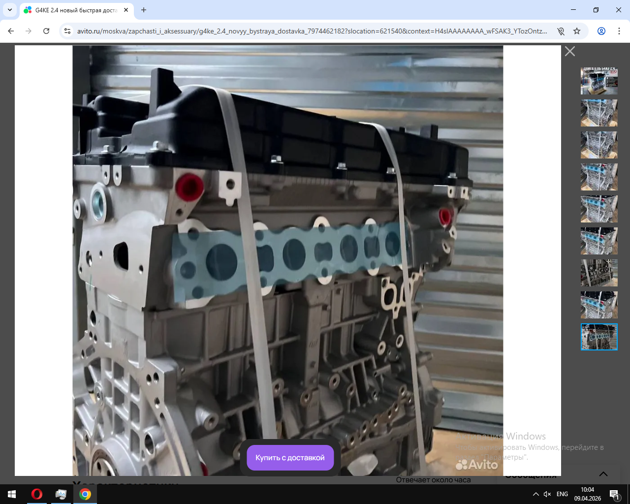The image size is (630, 504).
Task: Close the Avito photo gallery viewer
Action: [570, 51]
